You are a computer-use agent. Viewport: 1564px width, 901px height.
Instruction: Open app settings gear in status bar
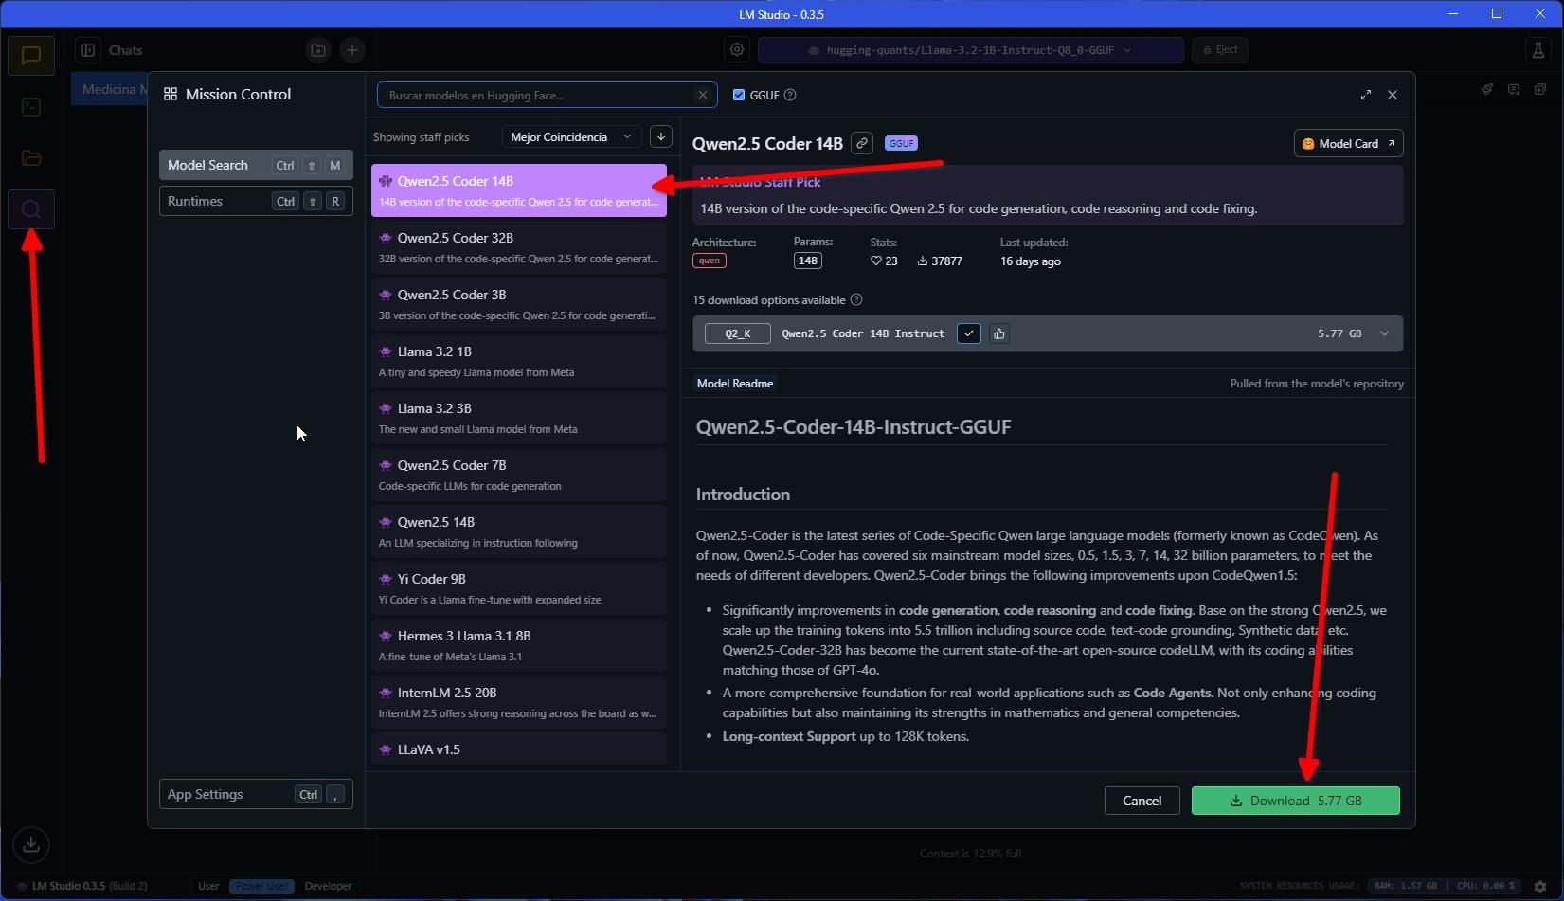click(x=1539, y=886)
